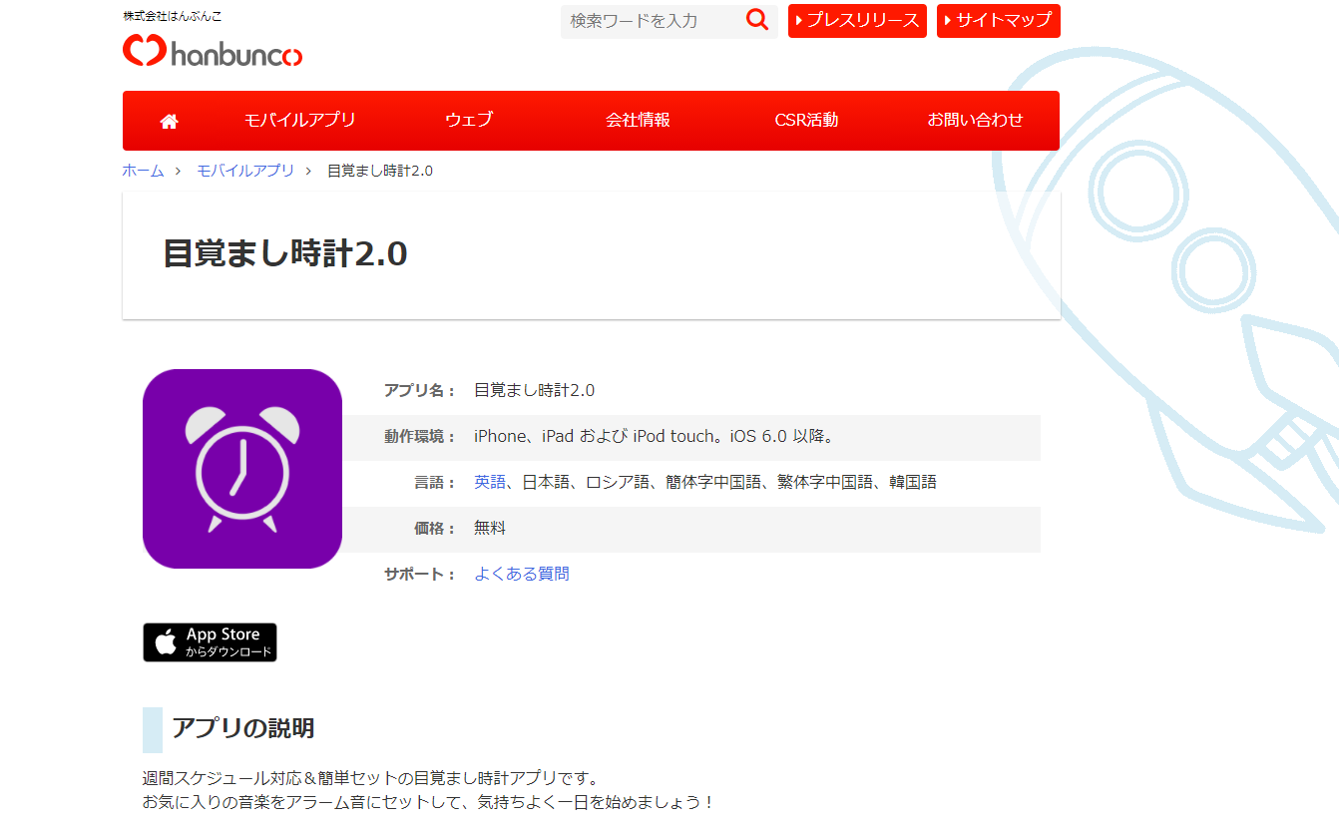Click the 目覚まし時計2.0 page heading
This screenshot has height=830, width=1339.
pyautogui.click(x=285, y=254)
